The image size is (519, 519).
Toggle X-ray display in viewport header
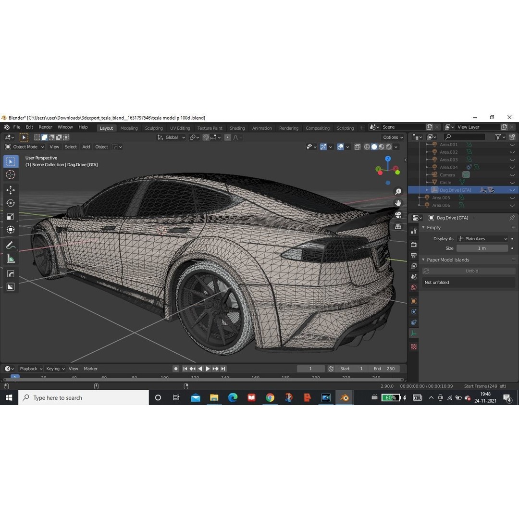coord(357,147)
